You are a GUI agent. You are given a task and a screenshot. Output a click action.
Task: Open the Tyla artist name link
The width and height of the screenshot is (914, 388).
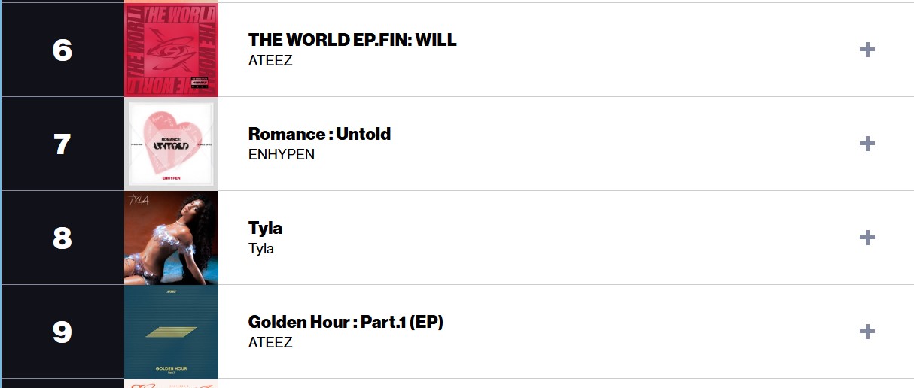(261, 248)
